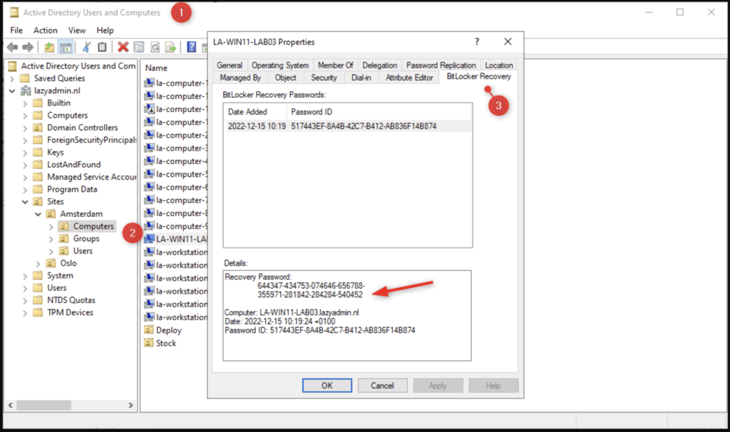Select the Cut (scissors) toolbar icon

tap(86, 46)
